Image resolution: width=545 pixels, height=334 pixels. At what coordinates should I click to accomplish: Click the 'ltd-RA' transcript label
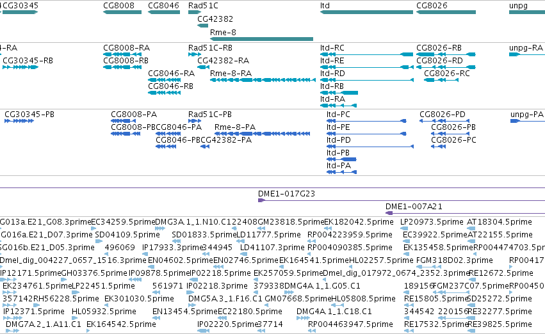click(x=332, y=99)
